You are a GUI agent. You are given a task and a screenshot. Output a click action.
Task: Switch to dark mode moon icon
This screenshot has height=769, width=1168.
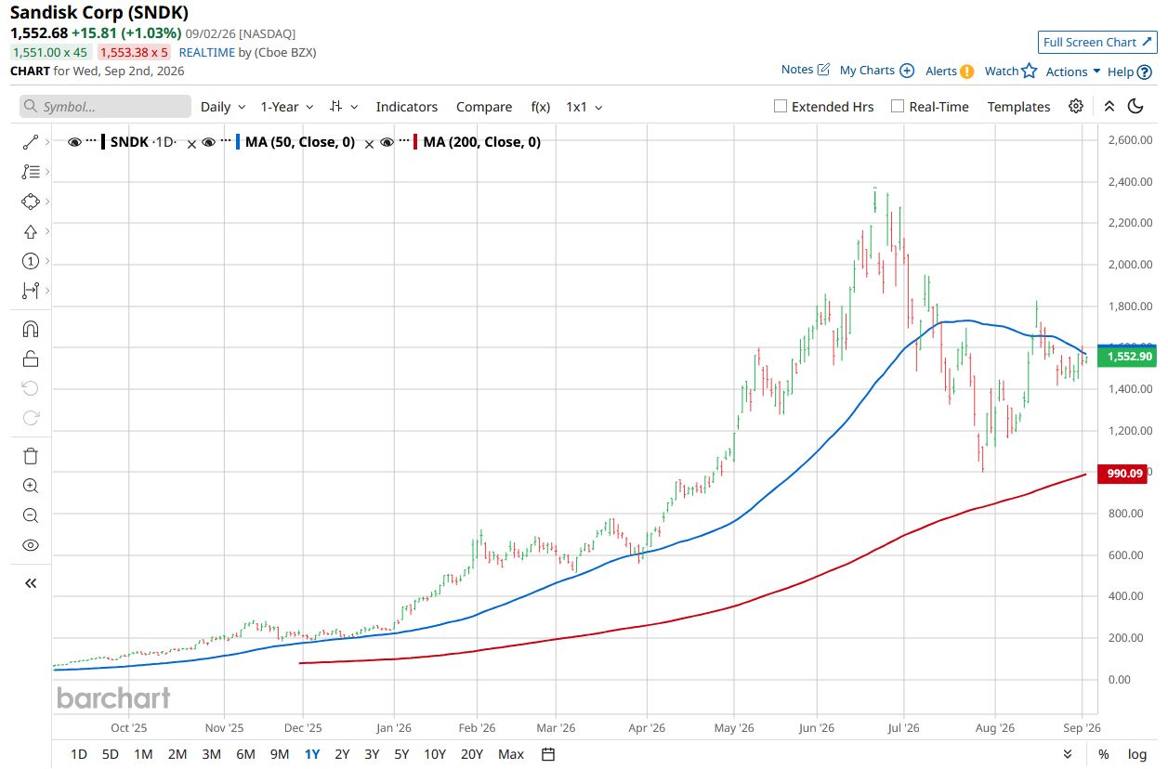(1135, 107)
